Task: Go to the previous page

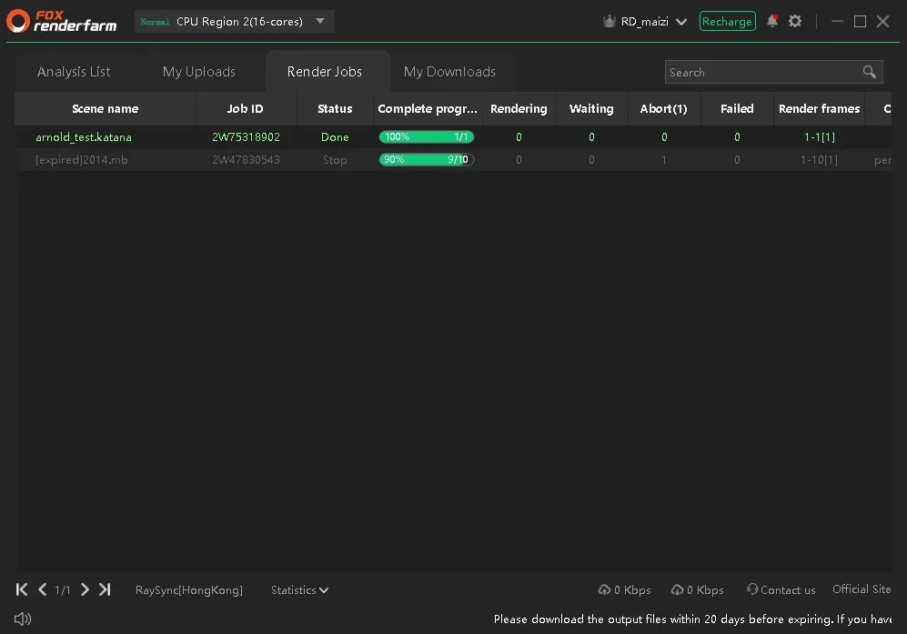Action: tap(42, 589)
